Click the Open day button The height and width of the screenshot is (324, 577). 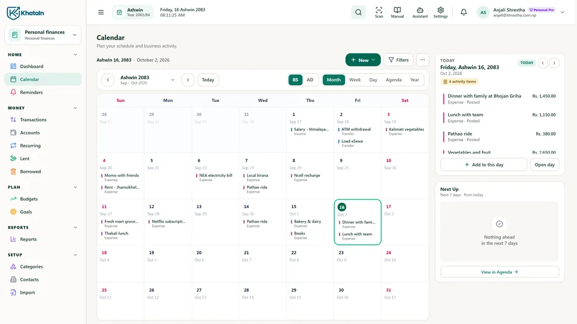545,164
